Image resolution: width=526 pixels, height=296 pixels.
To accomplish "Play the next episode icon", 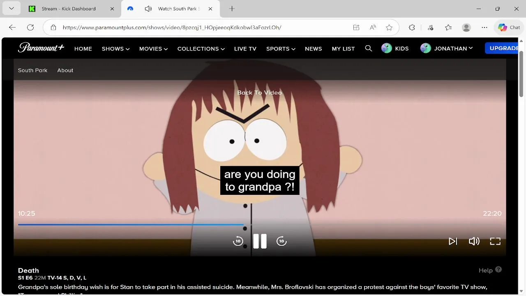I will 452,241.
